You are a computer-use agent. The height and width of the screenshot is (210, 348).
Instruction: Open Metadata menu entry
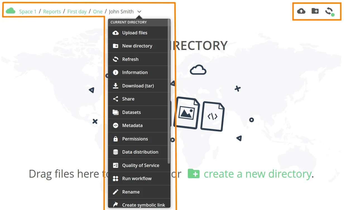132,126
